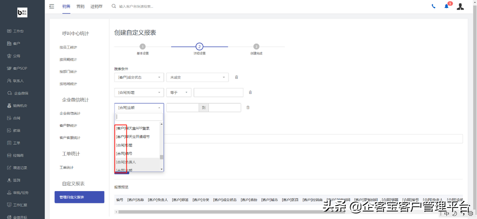Go to 公海 in the sidebar

[14, 56]
